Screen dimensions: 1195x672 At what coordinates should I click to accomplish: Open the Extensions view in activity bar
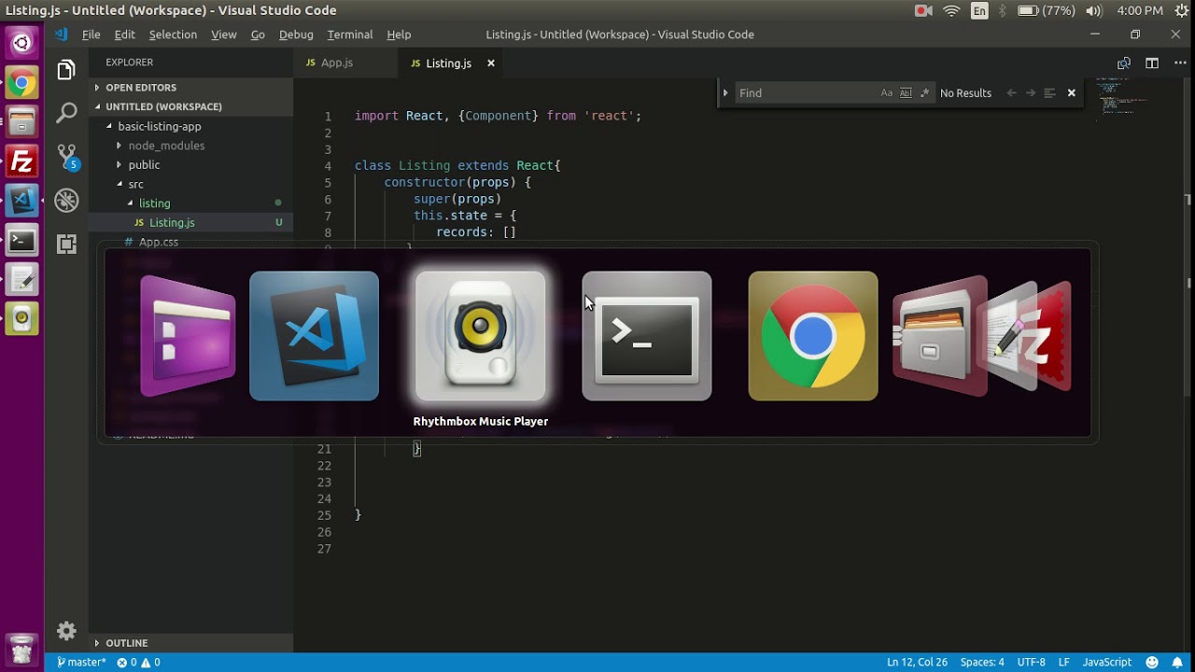[x=66, y=244]
